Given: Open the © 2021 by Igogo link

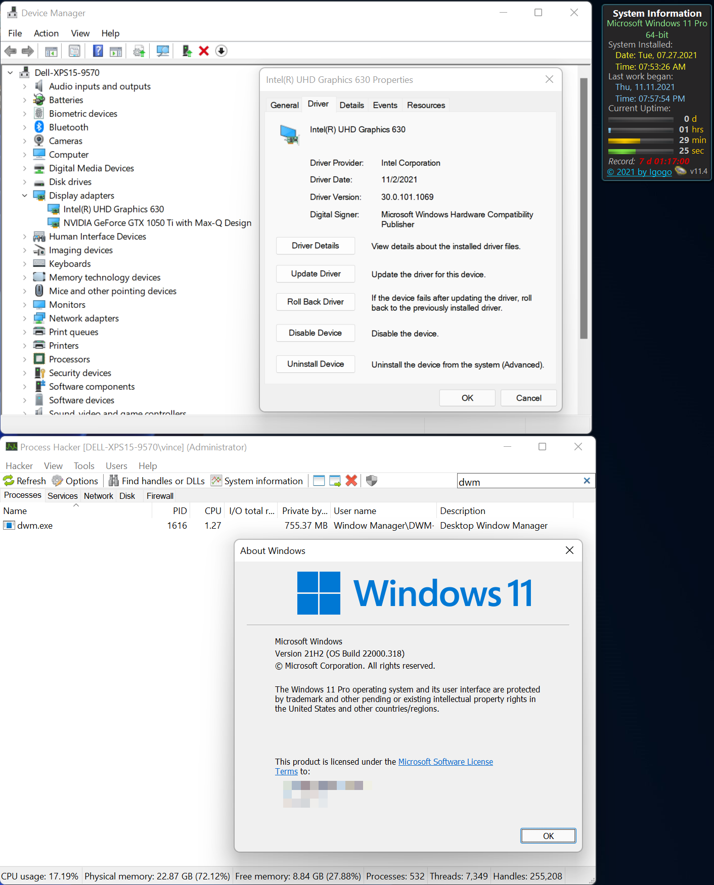Looking at the screenshot, I should pyautogui.click(x=640, y=172).
